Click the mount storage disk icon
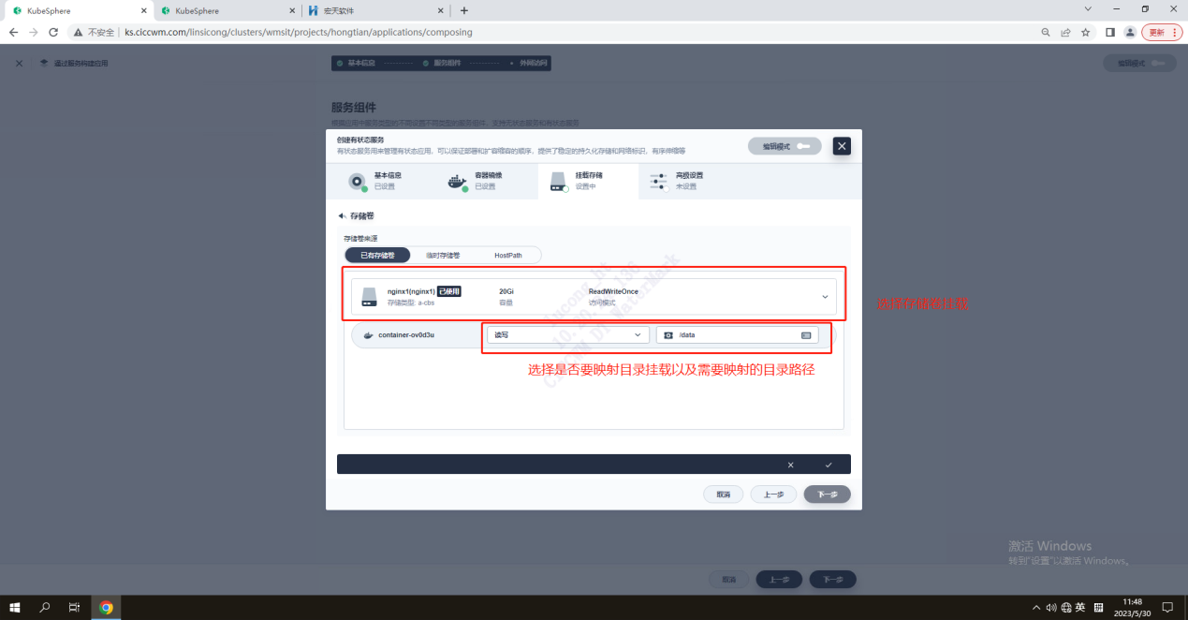 [x=558, y=181]
